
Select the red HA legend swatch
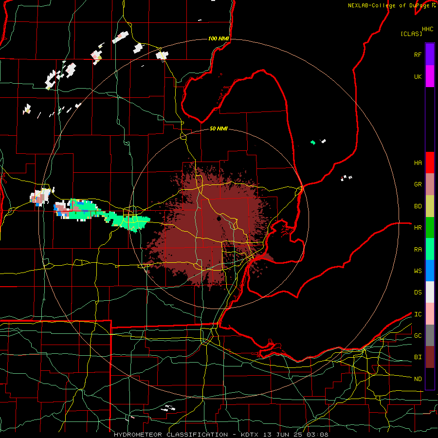tap(430, 163)
